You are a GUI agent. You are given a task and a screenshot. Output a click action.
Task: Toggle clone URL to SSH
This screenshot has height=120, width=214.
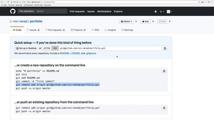click(x=55, y=48)
